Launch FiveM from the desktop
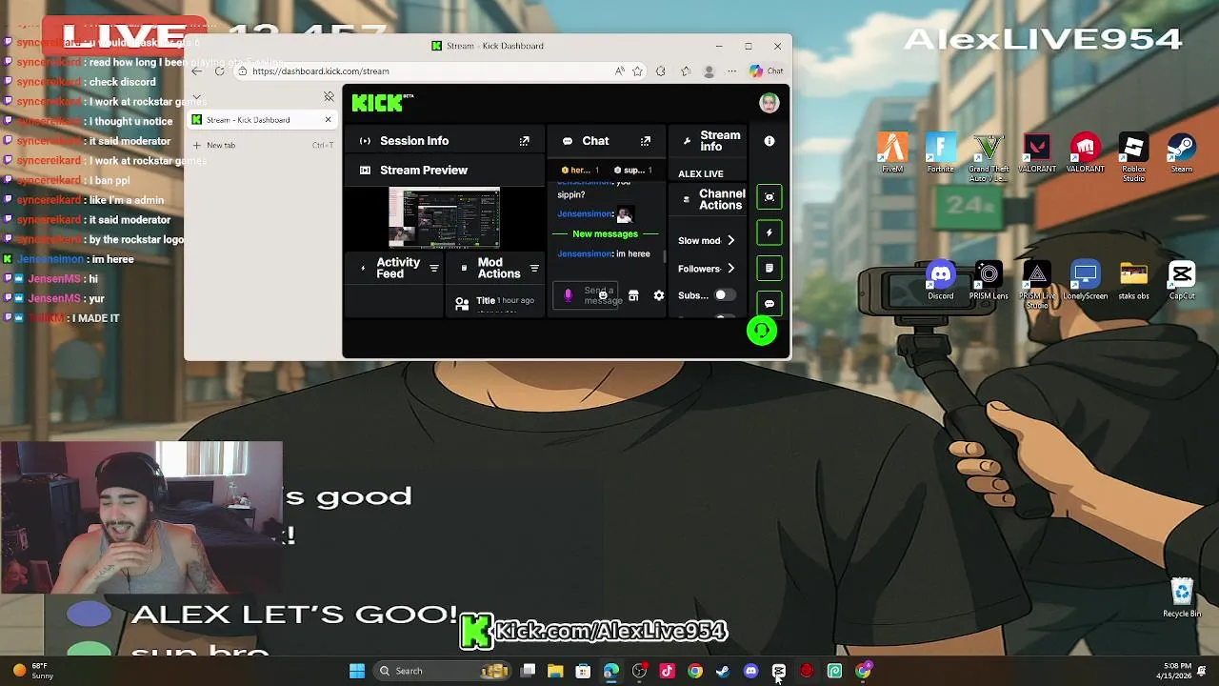Viewport: 1219px width, 686px height. point(892,153)
